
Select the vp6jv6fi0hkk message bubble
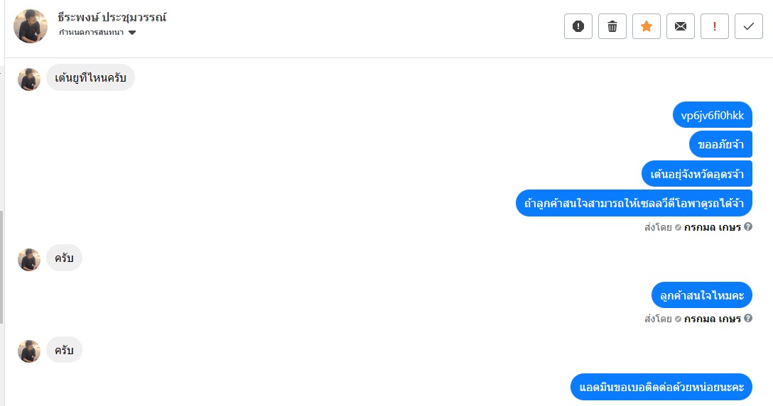[x=713, y=115]
